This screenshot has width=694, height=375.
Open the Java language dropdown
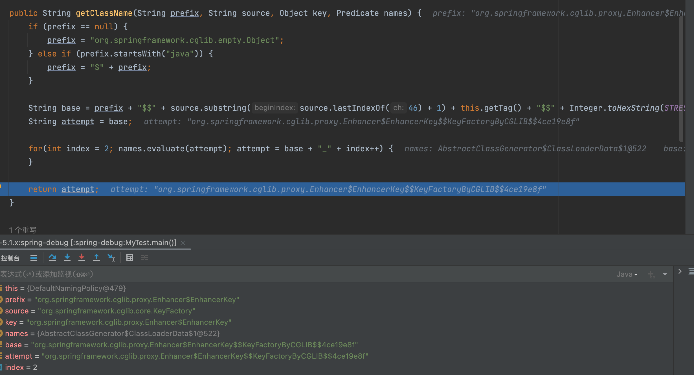[x=627, y=274]
